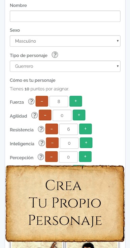Click the Crea Tu Propio Personaje banner
This screenshot has height=248, width=130.
coord(65,203)
